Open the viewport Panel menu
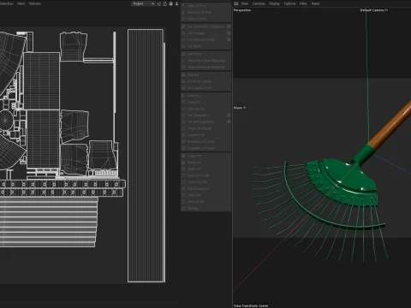Viewport: 411px width, 308px height. click(315, 3)
